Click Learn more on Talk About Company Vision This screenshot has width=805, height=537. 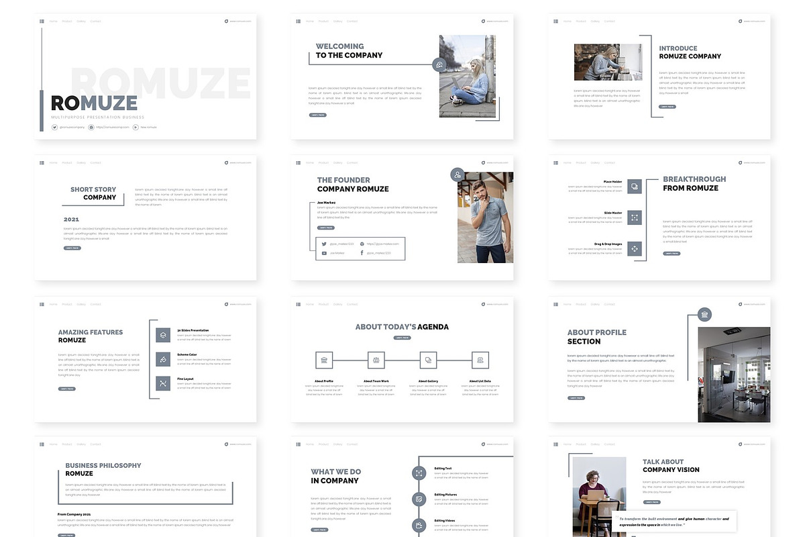[651, 501]
